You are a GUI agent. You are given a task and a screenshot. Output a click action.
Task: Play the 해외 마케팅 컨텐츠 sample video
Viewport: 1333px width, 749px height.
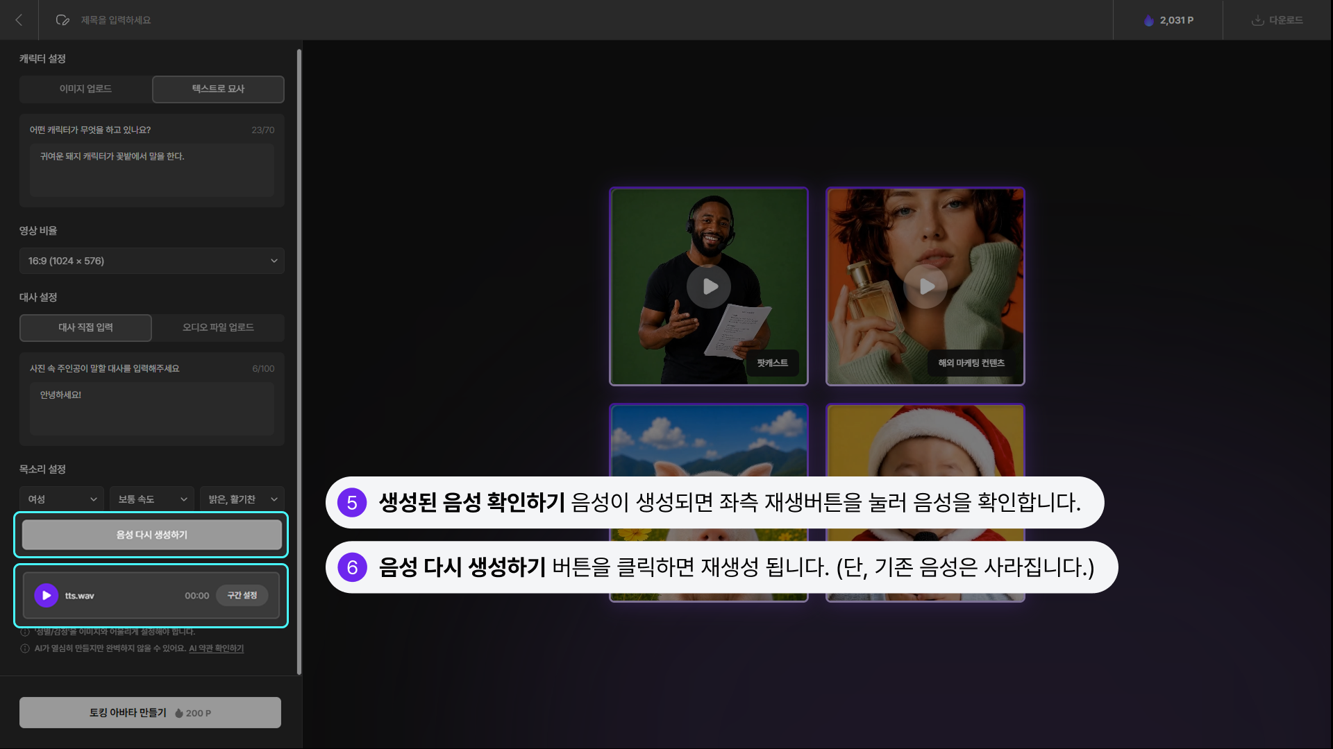click(x=925, y=286)
